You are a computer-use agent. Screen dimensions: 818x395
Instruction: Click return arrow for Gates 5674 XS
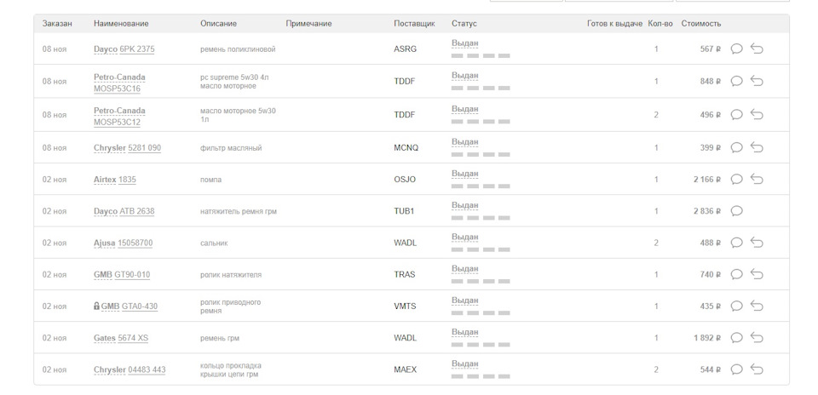(x=757, y=338)
